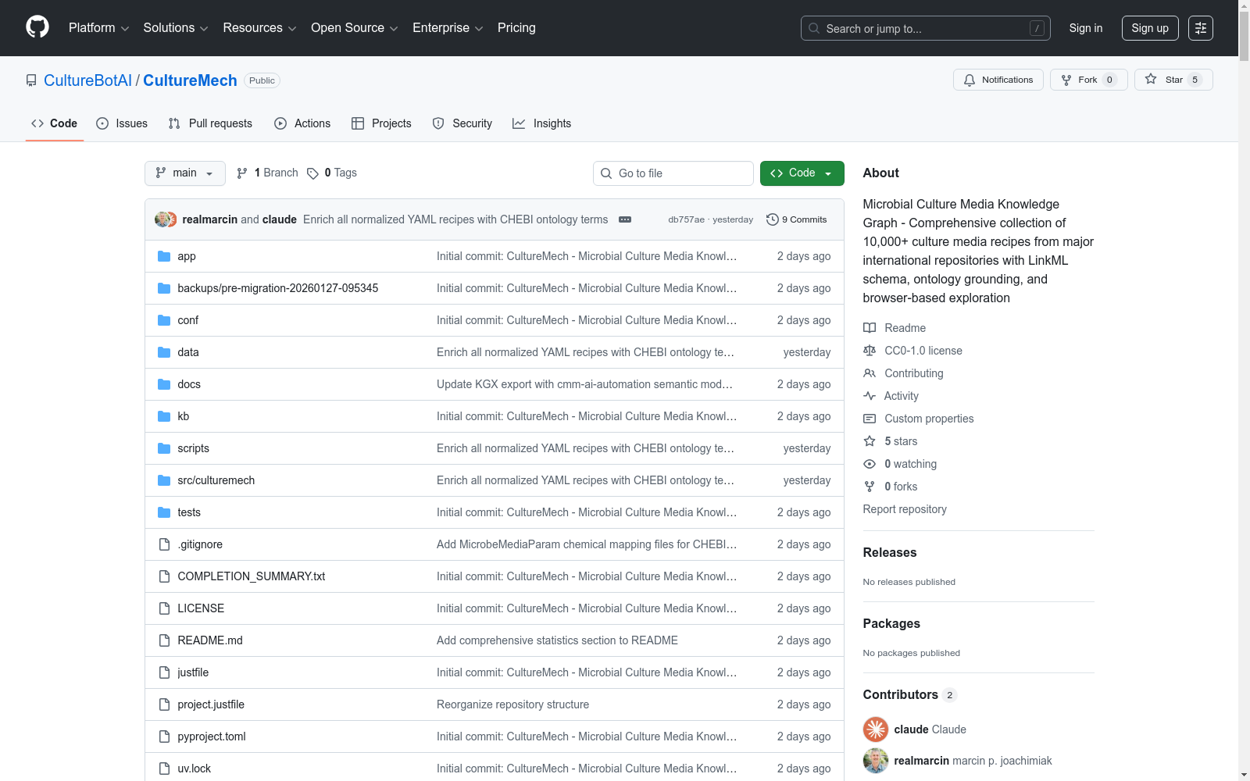Open the Readme link in About

tap(895, 328)
